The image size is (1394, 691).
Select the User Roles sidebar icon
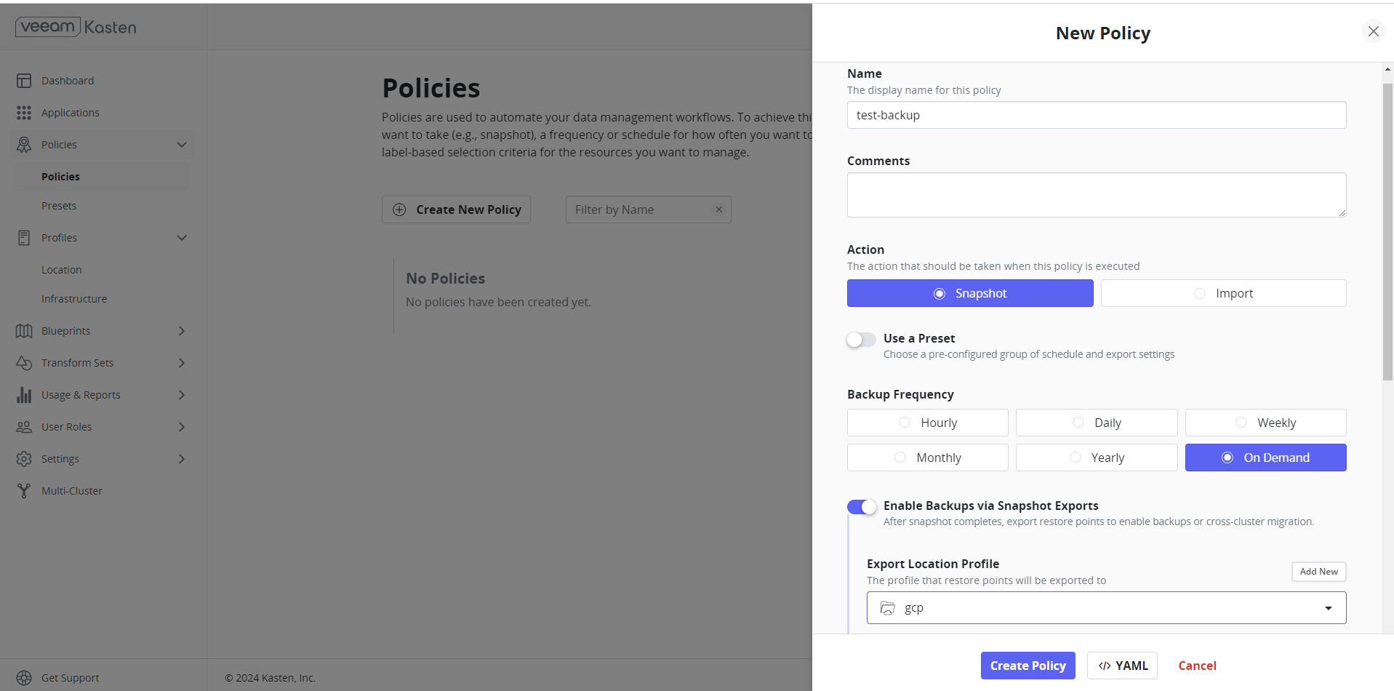pos(24,427)
